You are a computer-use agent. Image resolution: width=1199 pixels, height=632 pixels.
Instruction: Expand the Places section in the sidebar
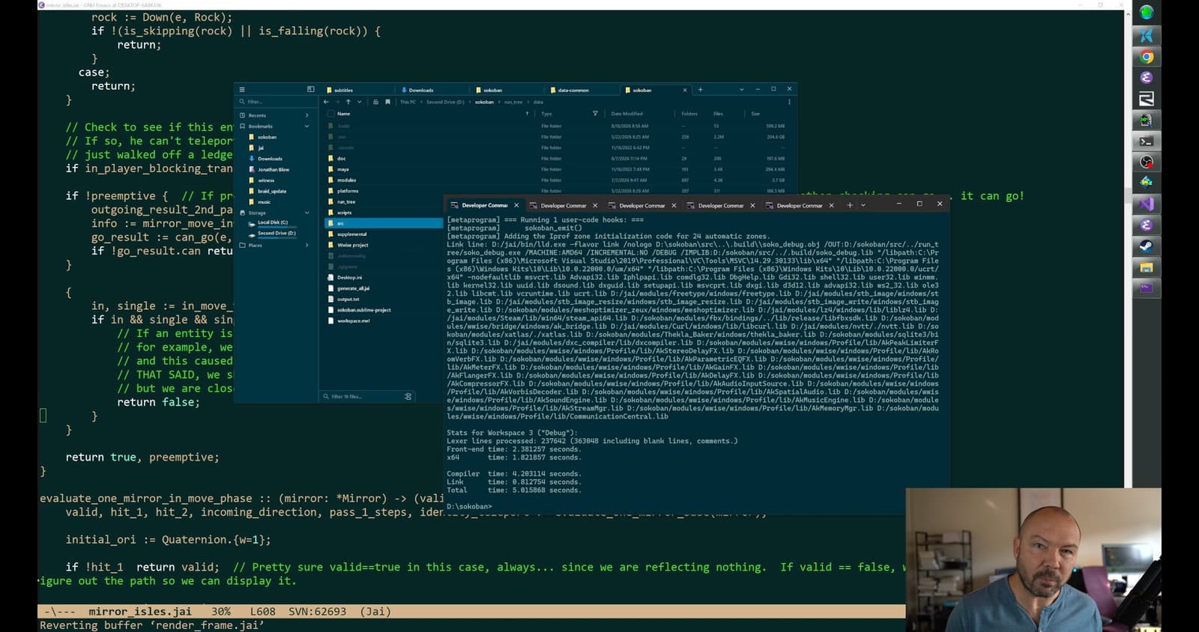[307, 246]
